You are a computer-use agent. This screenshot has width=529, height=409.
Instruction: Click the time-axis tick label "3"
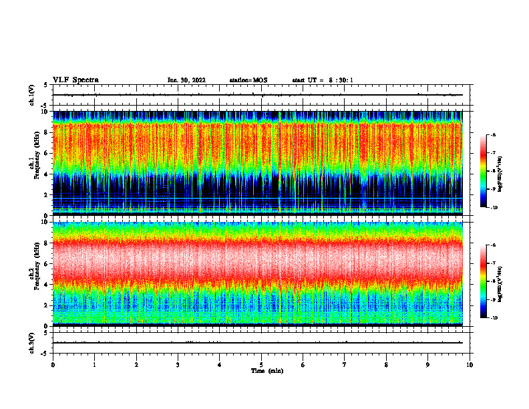pyautogui.click(x=178, y=365)
